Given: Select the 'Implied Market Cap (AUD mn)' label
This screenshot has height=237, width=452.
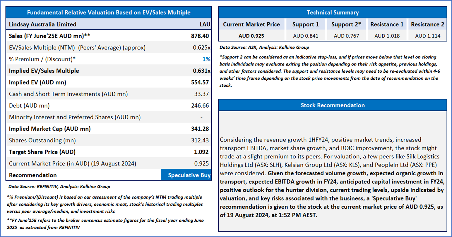Looking at the screenshot, I should point(50,129).
